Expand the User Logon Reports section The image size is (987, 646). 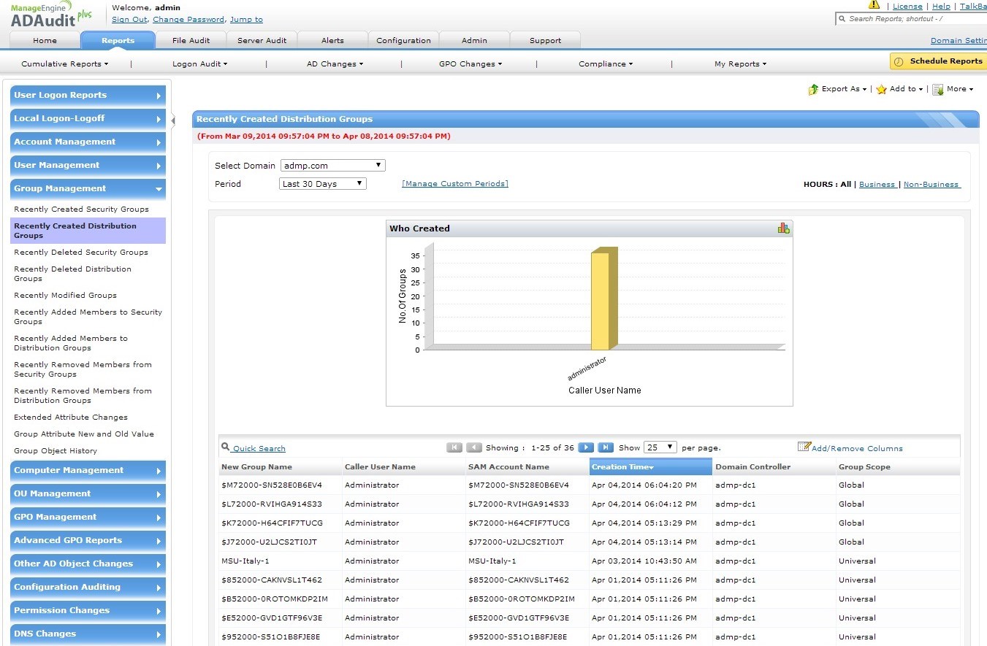point(88,95)
